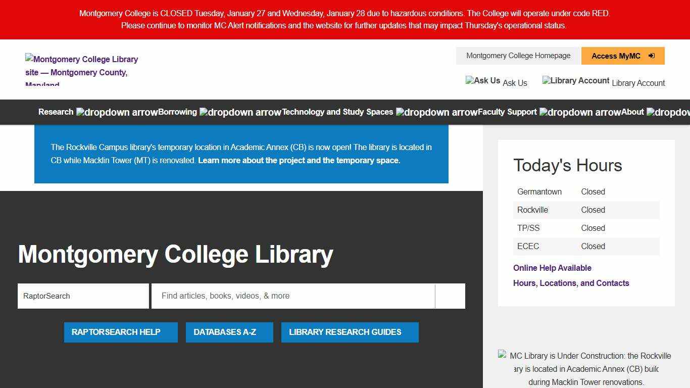Viewport: 690px width, 388px height.
Task: Click the construction notice image icon
Action: (502, 355)
